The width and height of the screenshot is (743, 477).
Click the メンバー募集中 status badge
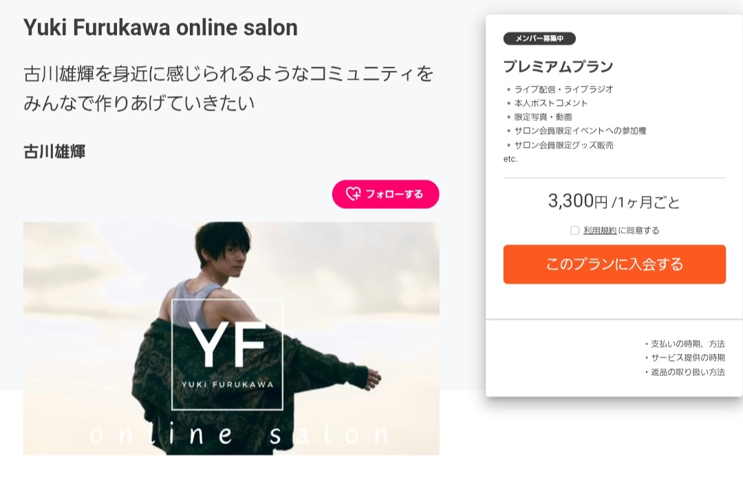pyautogui.click(x=539, y=38)
